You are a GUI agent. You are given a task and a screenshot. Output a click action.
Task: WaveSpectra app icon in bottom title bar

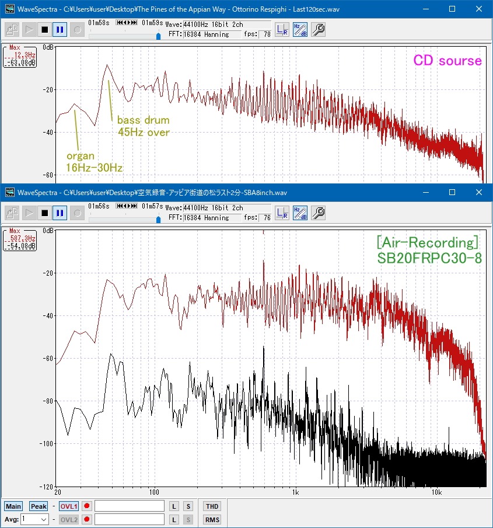(10, 193)
